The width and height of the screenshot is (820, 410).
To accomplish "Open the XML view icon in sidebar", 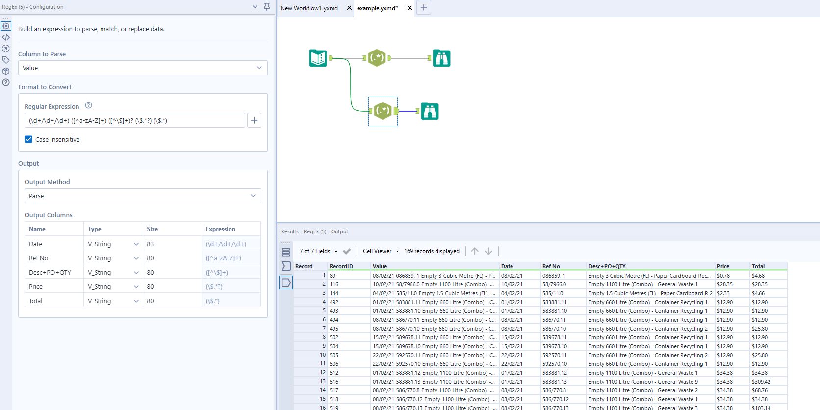I will click(x=6, y=37).
